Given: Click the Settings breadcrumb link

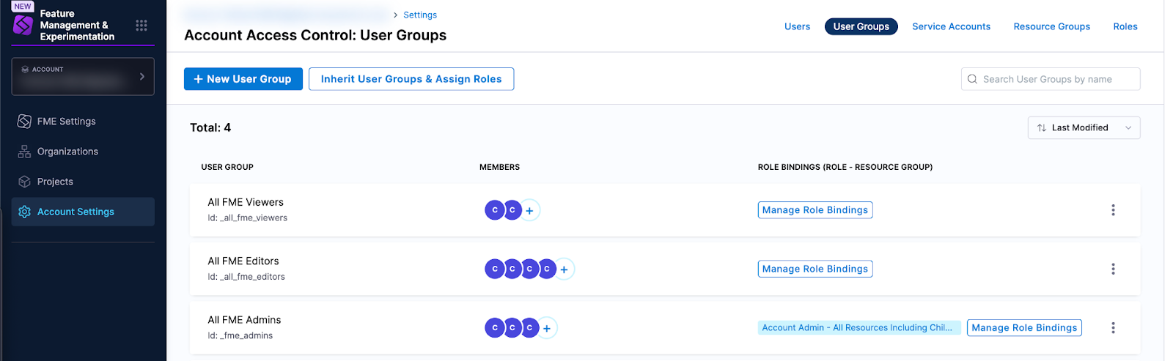Looking at the screenshot, I should point(419,15).
